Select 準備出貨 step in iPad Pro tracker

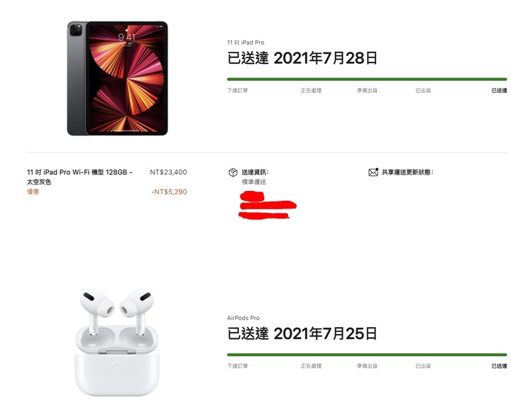pos(367,90)
